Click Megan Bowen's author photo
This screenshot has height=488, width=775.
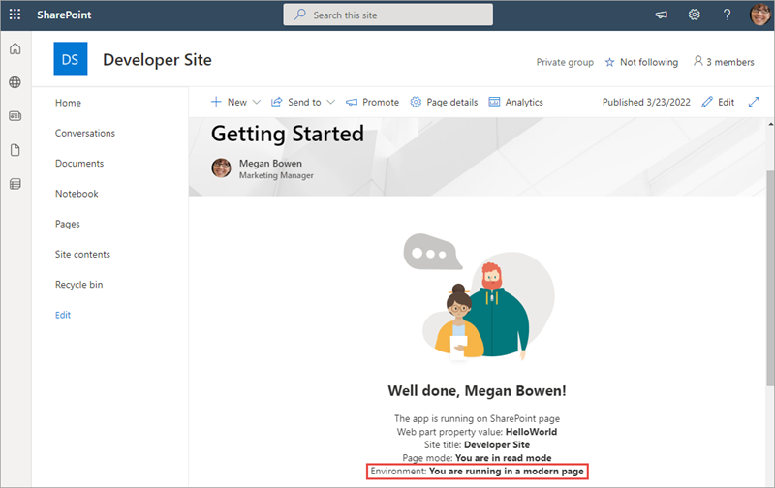coord(221,168)
